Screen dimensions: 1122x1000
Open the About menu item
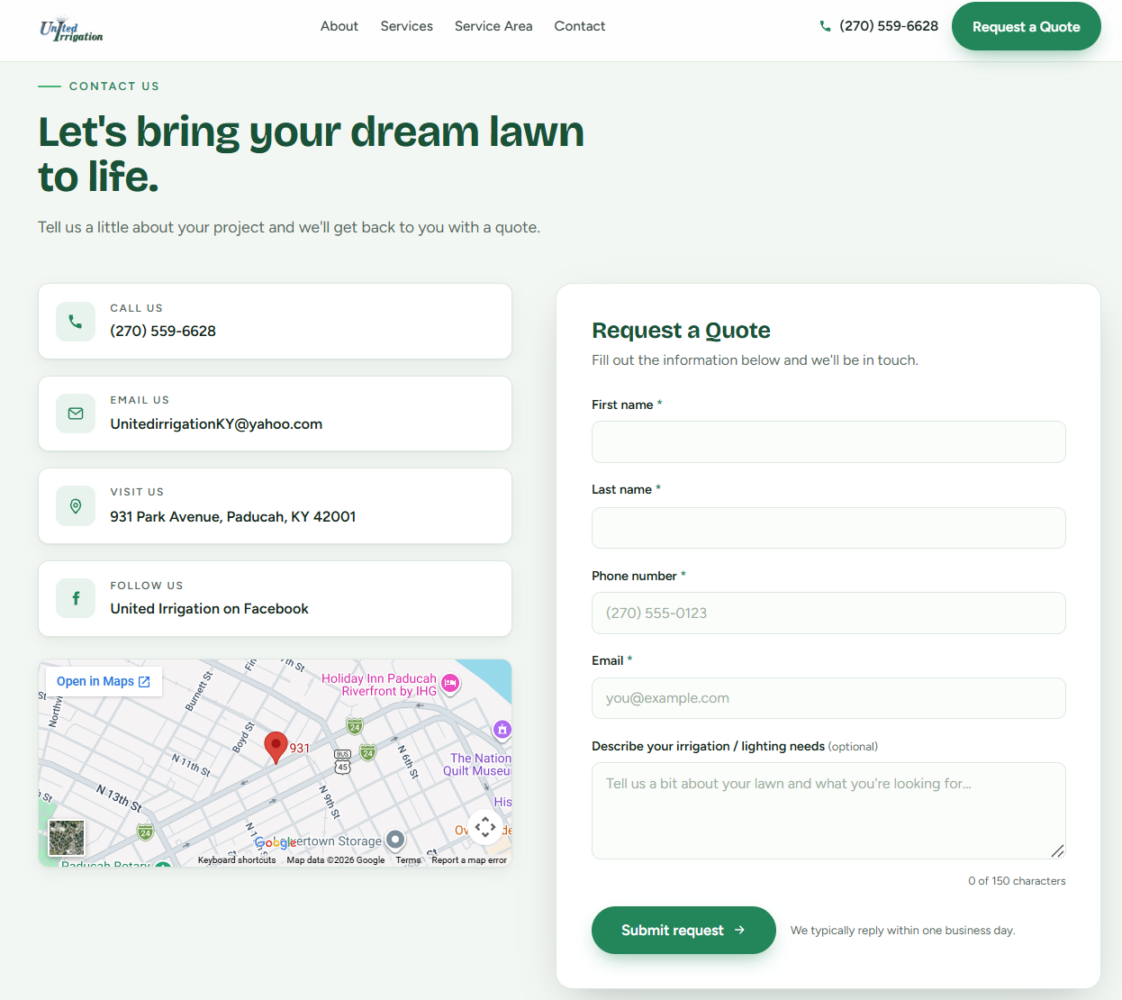pos(339,26)
